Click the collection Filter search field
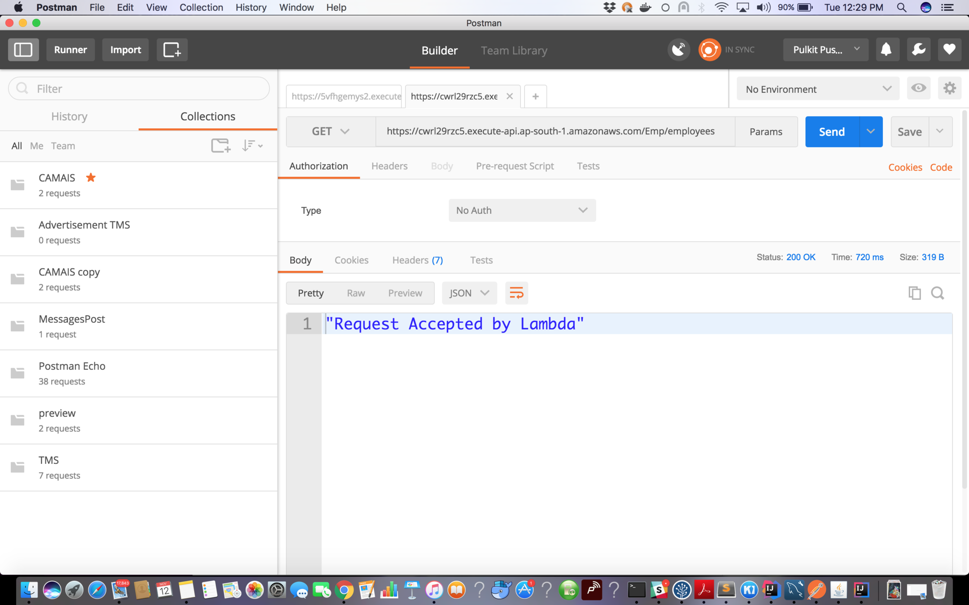The height and width of the screenshot is (605, 969). click(139, 89)
